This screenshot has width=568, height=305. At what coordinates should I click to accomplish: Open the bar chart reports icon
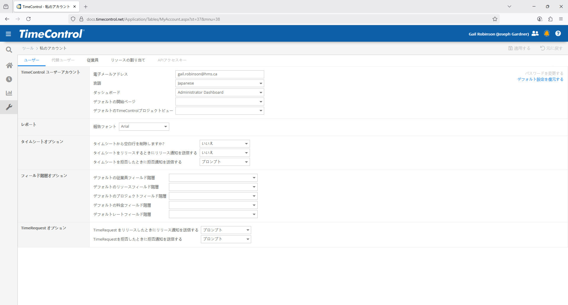(x=9, y=93)
